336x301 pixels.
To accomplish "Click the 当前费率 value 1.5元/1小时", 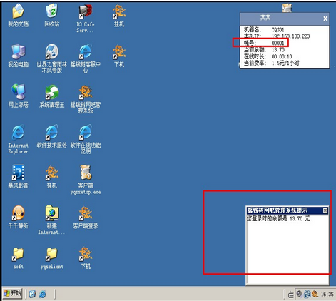I will [285, 63].
